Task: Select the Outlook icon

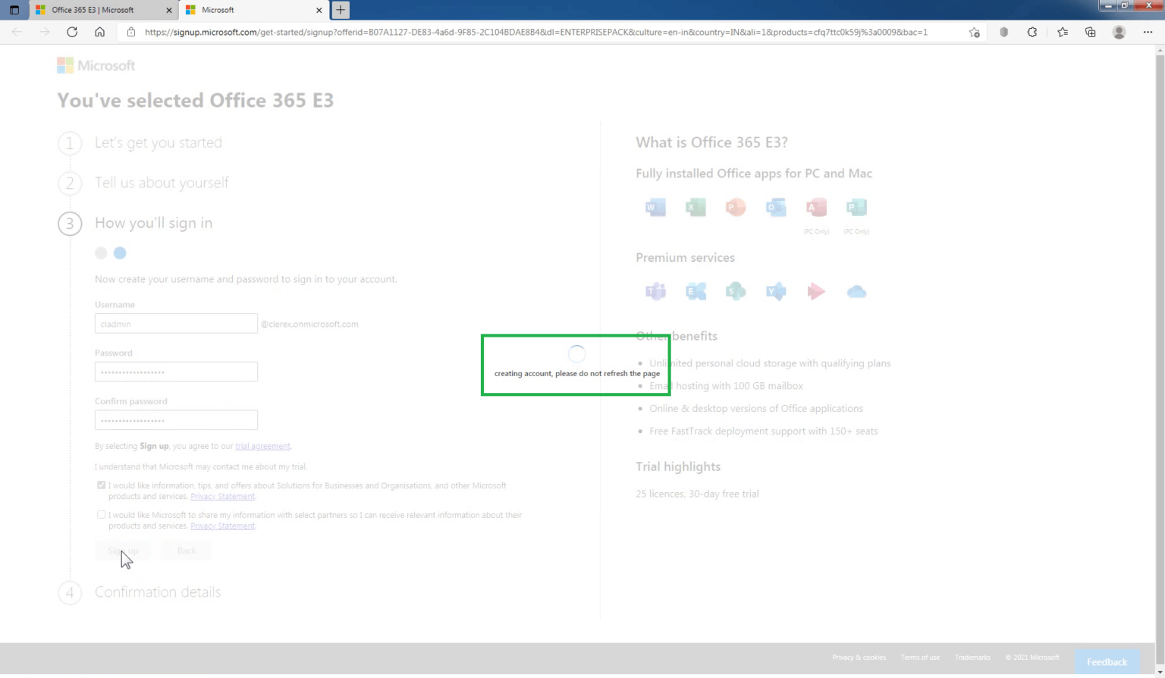Action: 775,206
